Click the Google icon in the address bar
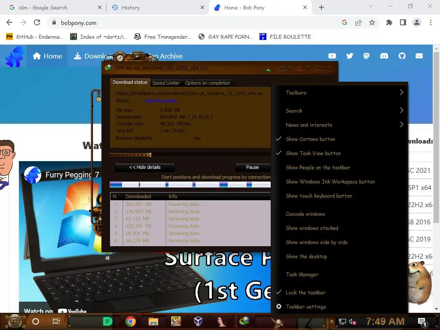The image size is (440, 330). tap(345, 22)
